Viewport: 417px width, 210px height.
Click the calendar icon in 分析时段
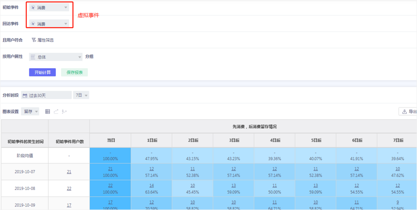pos(25,96)
